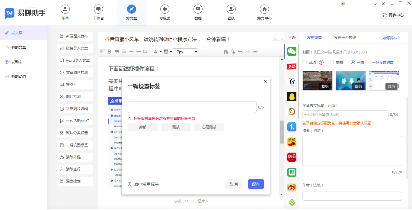Click the background highlight ab swatch
Viewport: 412px width, 210px height.
point(166,52)
